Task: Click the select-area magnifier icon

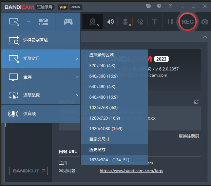Action: coord(14,40)
